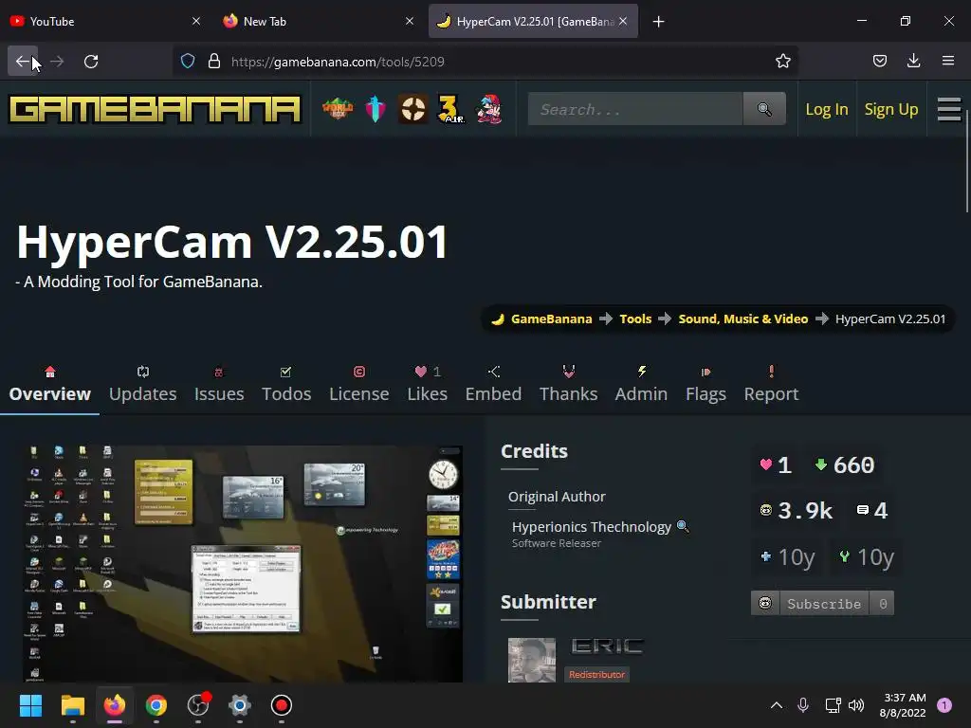Click GameBanana in the breadcrumb

click(551, 318)
